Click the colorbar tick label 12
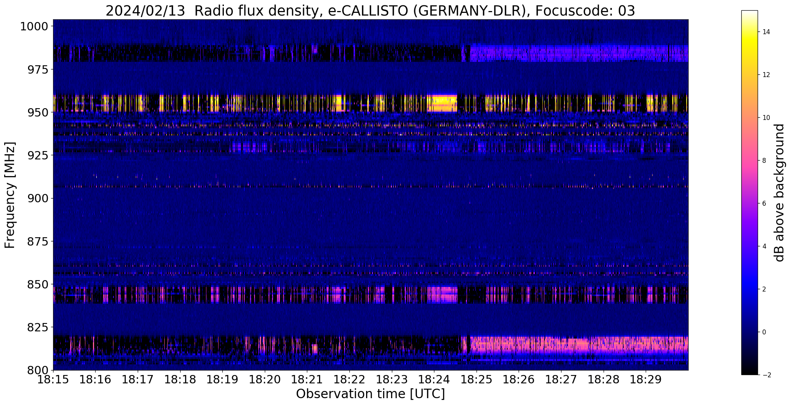Screen dimensions: 791x405 pos(766,75)
